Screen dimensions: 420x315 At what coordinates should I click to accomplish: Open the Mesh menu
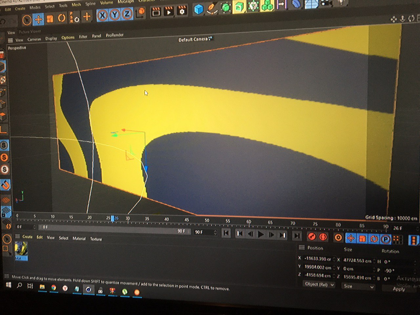pos(76,5)
